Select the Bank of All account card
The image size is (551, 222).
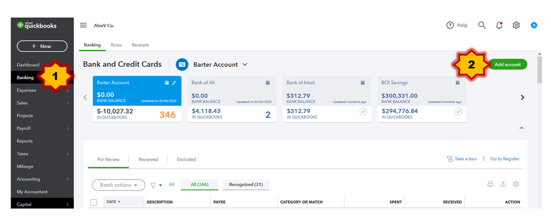(x=232, y=99)
